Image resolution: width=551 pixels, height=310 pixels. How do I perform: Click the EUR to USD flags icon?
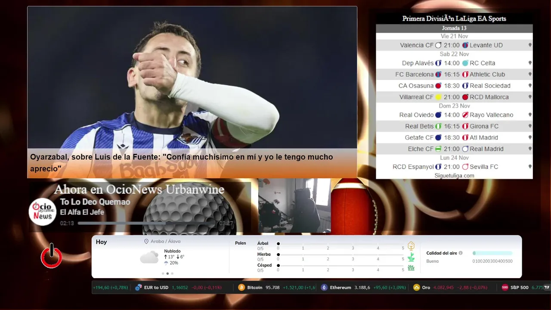(x=139, y=288)
